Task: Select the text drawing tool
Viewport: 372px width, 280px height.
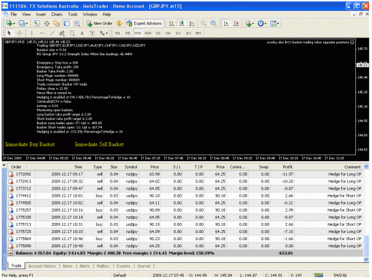Action: tap(82, 33)
